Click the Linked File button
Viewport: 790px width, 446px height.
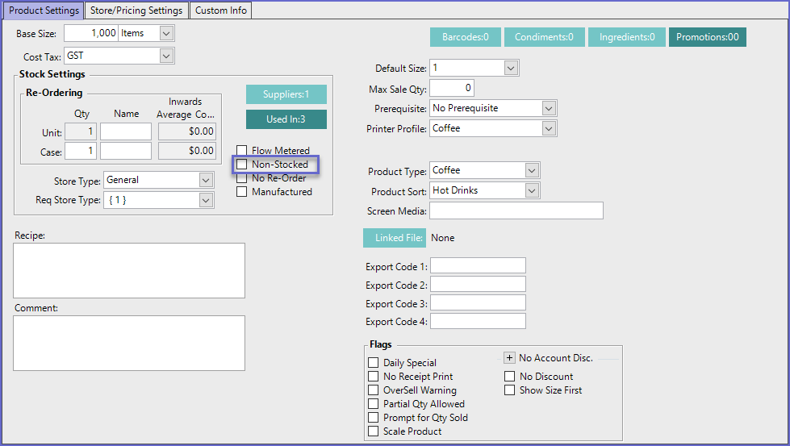394,238
